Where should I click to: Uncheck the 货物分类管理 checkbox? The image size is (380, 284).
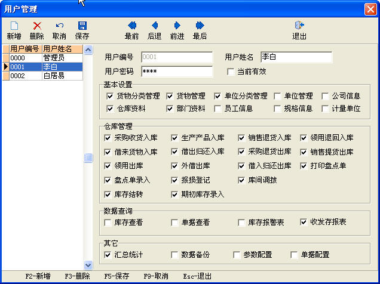(109, 95)
